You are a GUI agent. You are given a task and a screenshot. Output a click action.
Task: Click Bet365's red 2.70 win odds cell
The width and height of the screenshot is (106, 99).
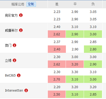point(57,79)
